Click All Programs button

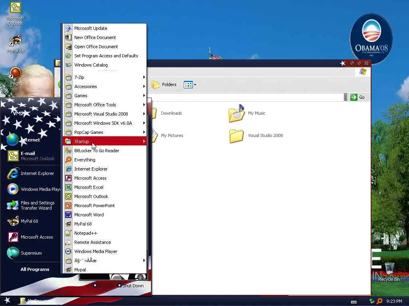[35, 269]
